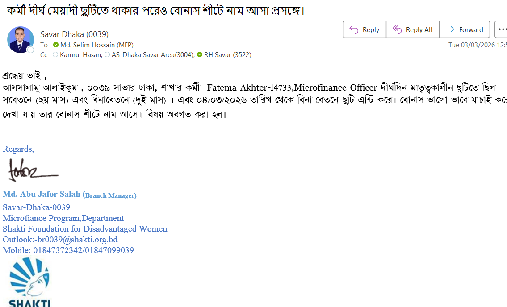Image resolution: width=507 pixels, height=307 pixels.
Task: Click Kamrul Hasan's presence status circle
Action: (55, 55)
